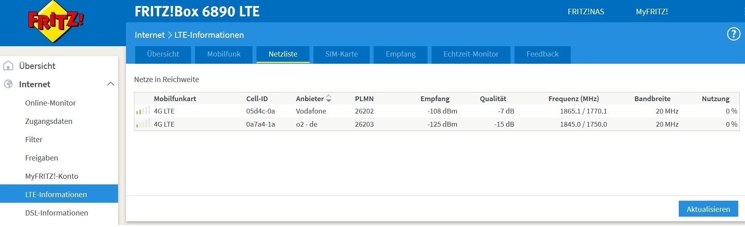
Task: Click the Internet breadcrumb link
Action: pyautogui.click(x=150, y=35)
